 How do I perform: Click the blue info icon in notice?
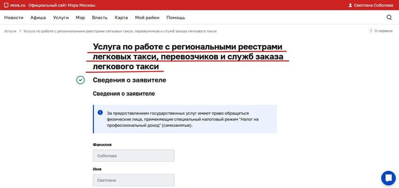pyautogui.click(x=100, y=113)
